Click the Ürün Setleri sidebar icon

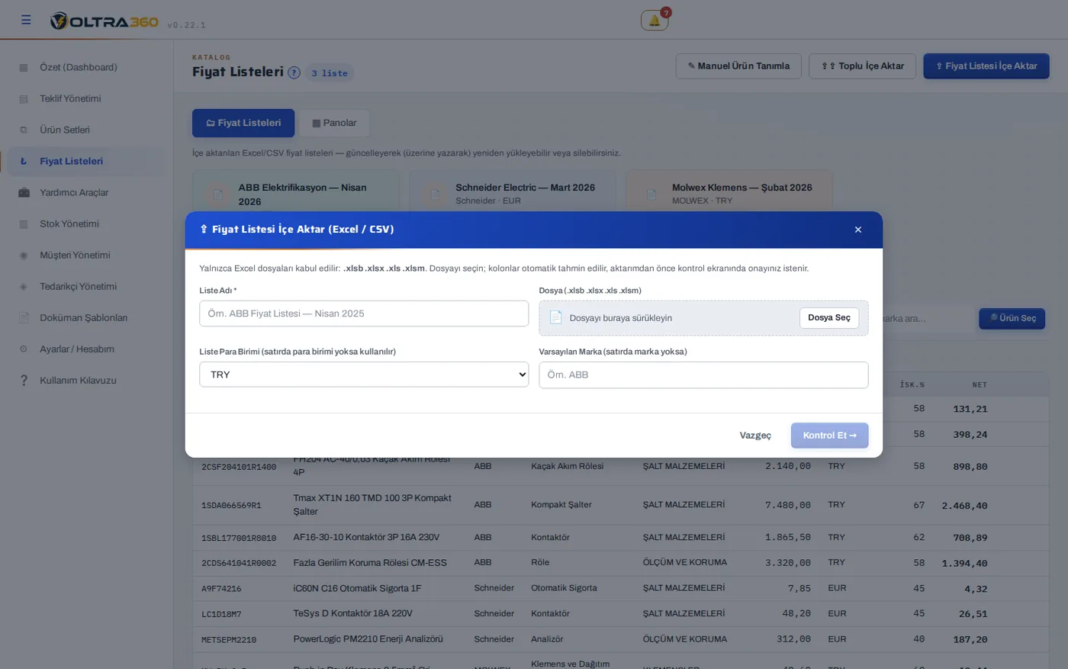(24, 130)
